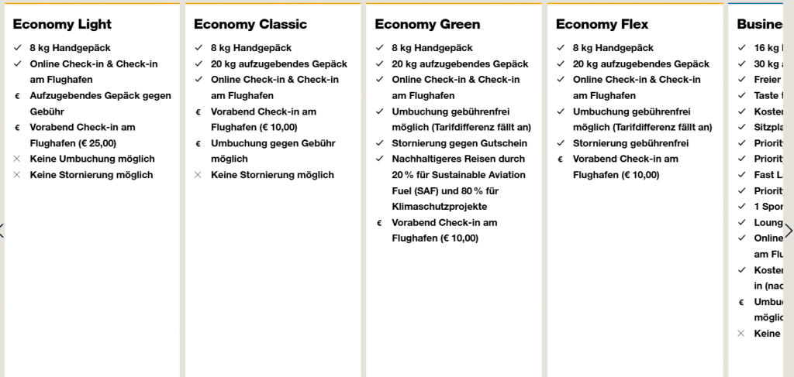Select the Economy Classic heading
This screenshot has width=794, height=377.
click(x=250, y=24)
